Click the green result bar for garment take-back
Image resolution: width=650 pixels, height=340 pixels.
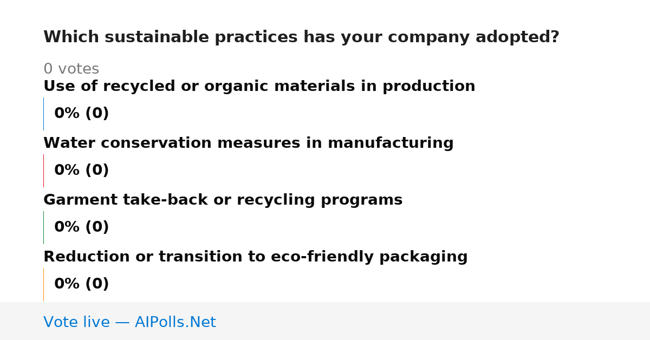[43, 227]
